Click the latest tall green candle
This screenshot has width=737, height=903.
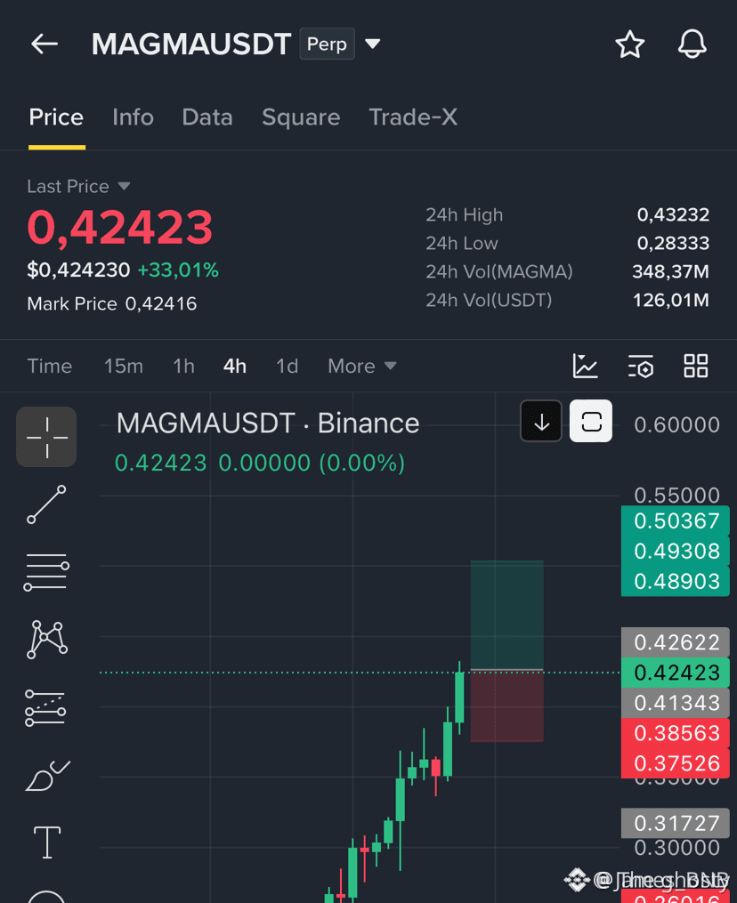coord(459,697)
